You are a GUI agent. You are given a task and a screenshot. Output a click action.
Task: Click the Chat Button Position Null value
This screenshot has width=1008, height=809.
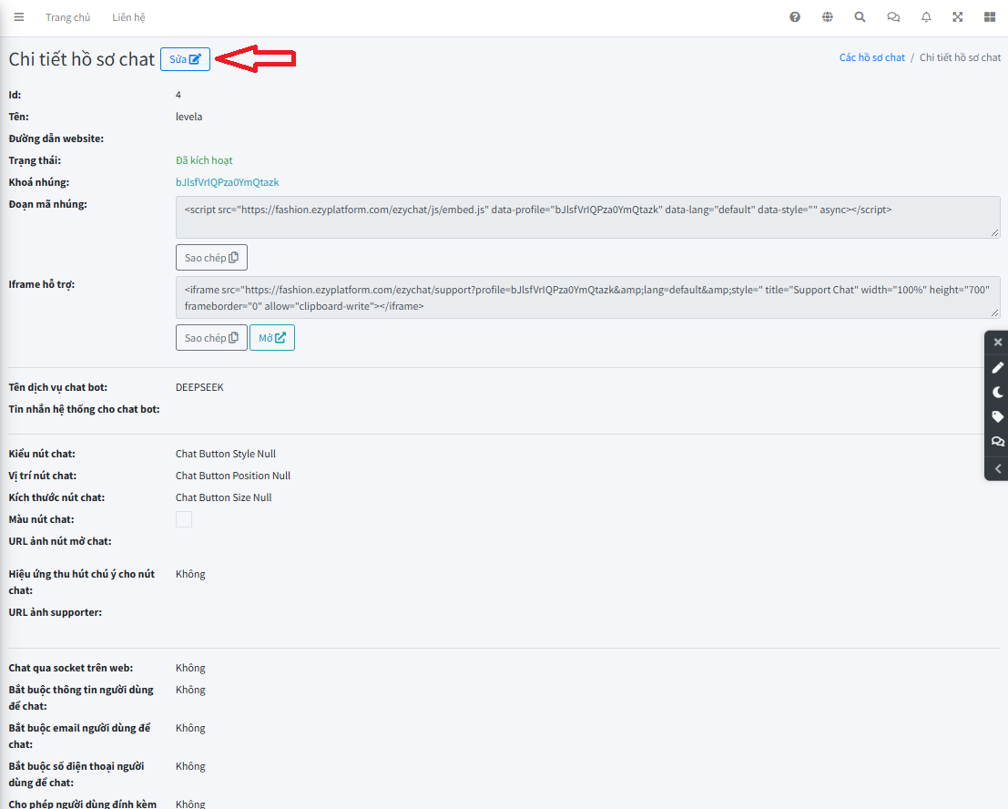point(233,476)
